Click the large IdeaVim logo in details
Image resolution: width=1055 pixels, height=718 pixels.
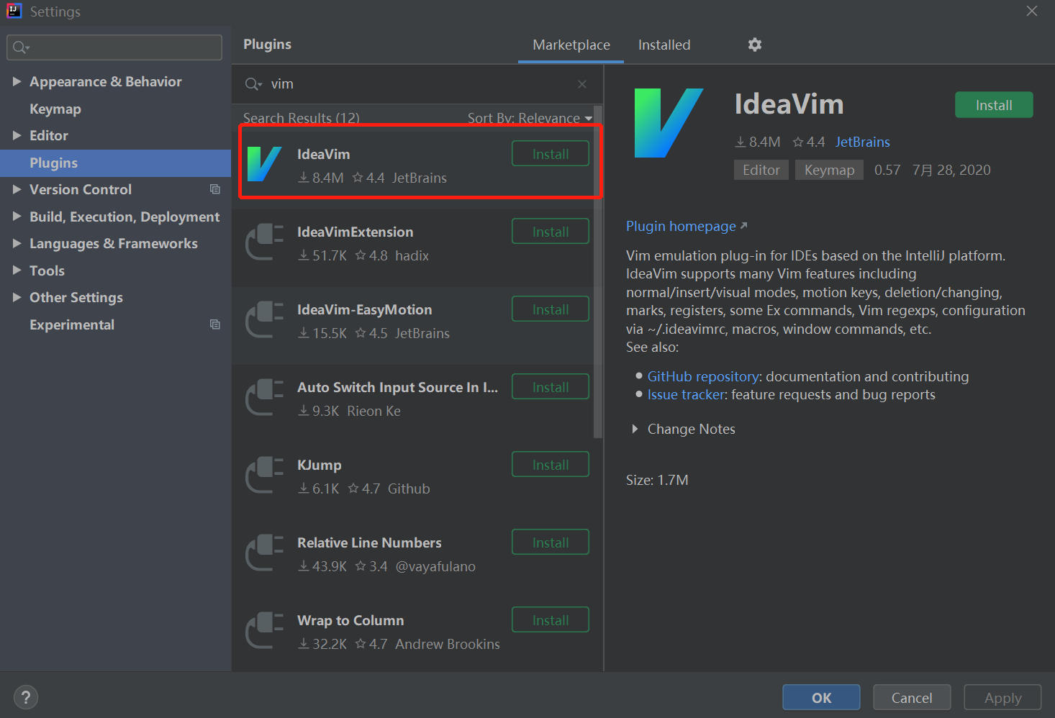669,123
